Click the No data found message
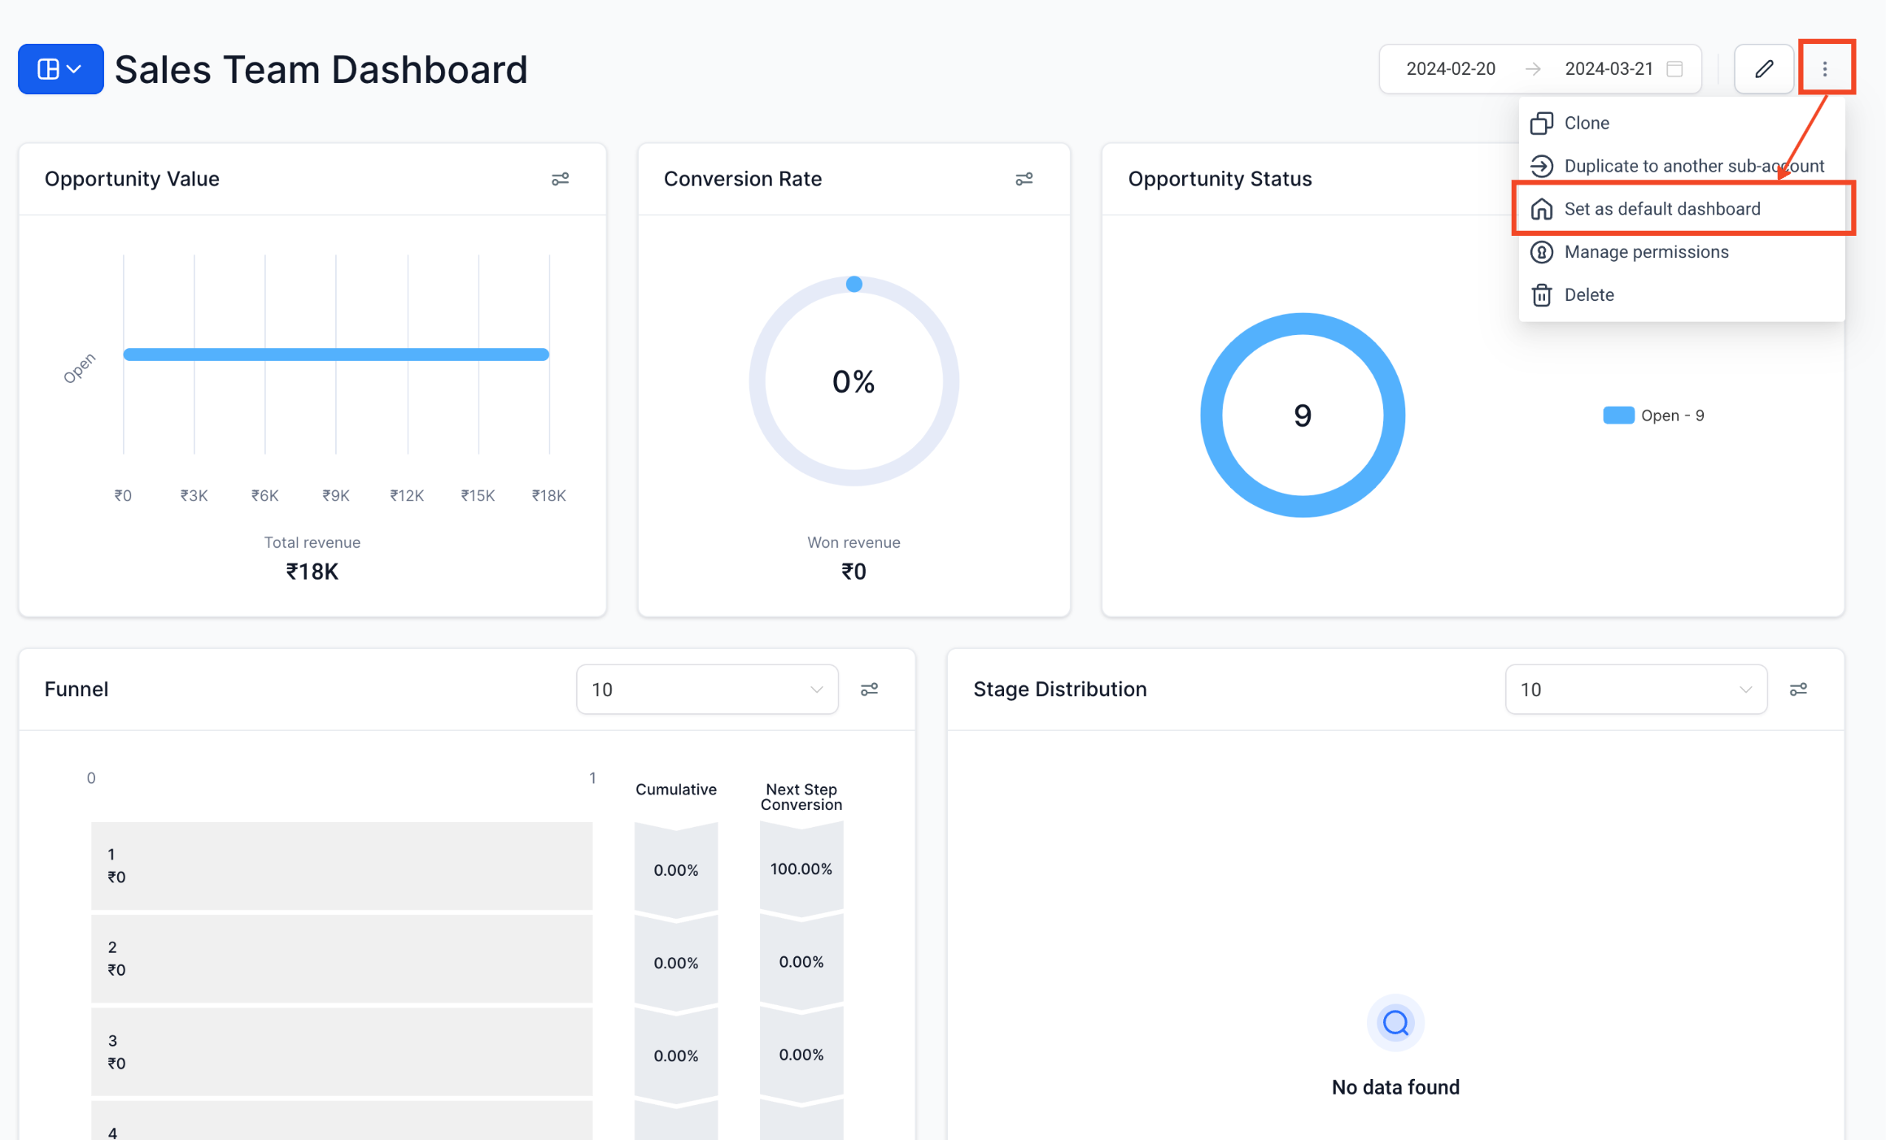The image size is (1886, 1140). [1395, 1087]
